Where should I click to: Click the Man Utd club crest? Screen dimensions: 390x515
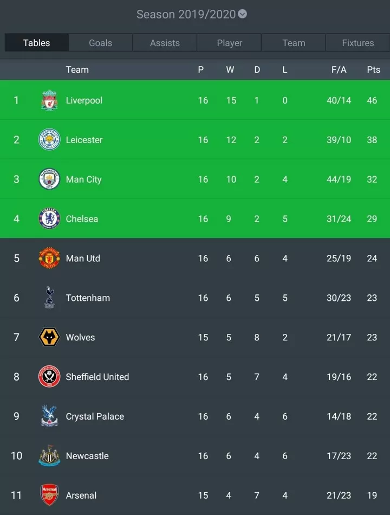pos(49,258)
